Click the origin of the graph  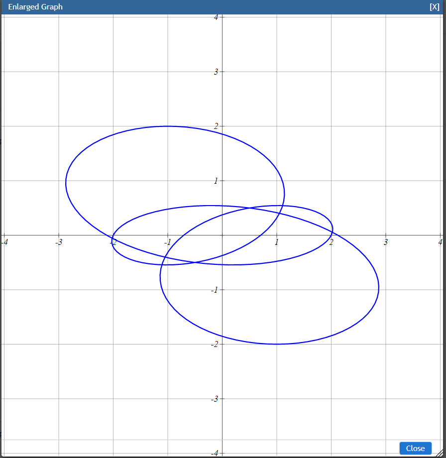click(222, 236)
